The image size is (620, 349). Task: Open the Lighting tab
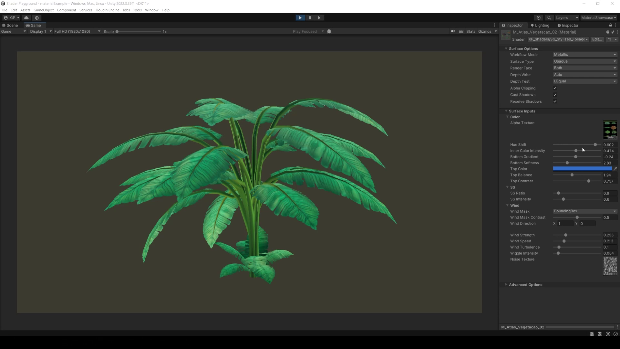pos(540,25)
